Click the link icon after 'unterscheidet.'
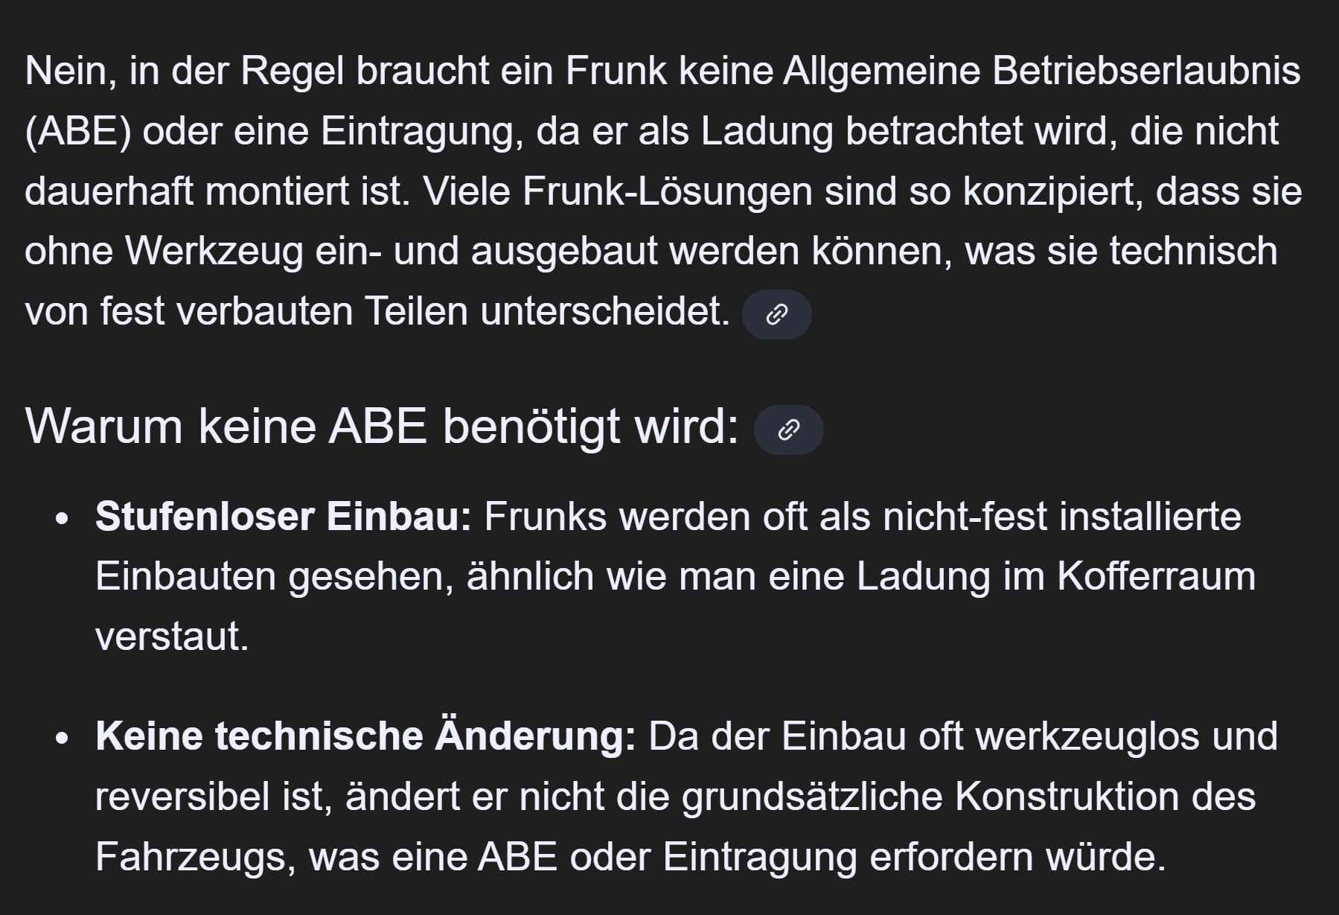Viewport: 1339px width, 915px height. click(x=776, y=314)
